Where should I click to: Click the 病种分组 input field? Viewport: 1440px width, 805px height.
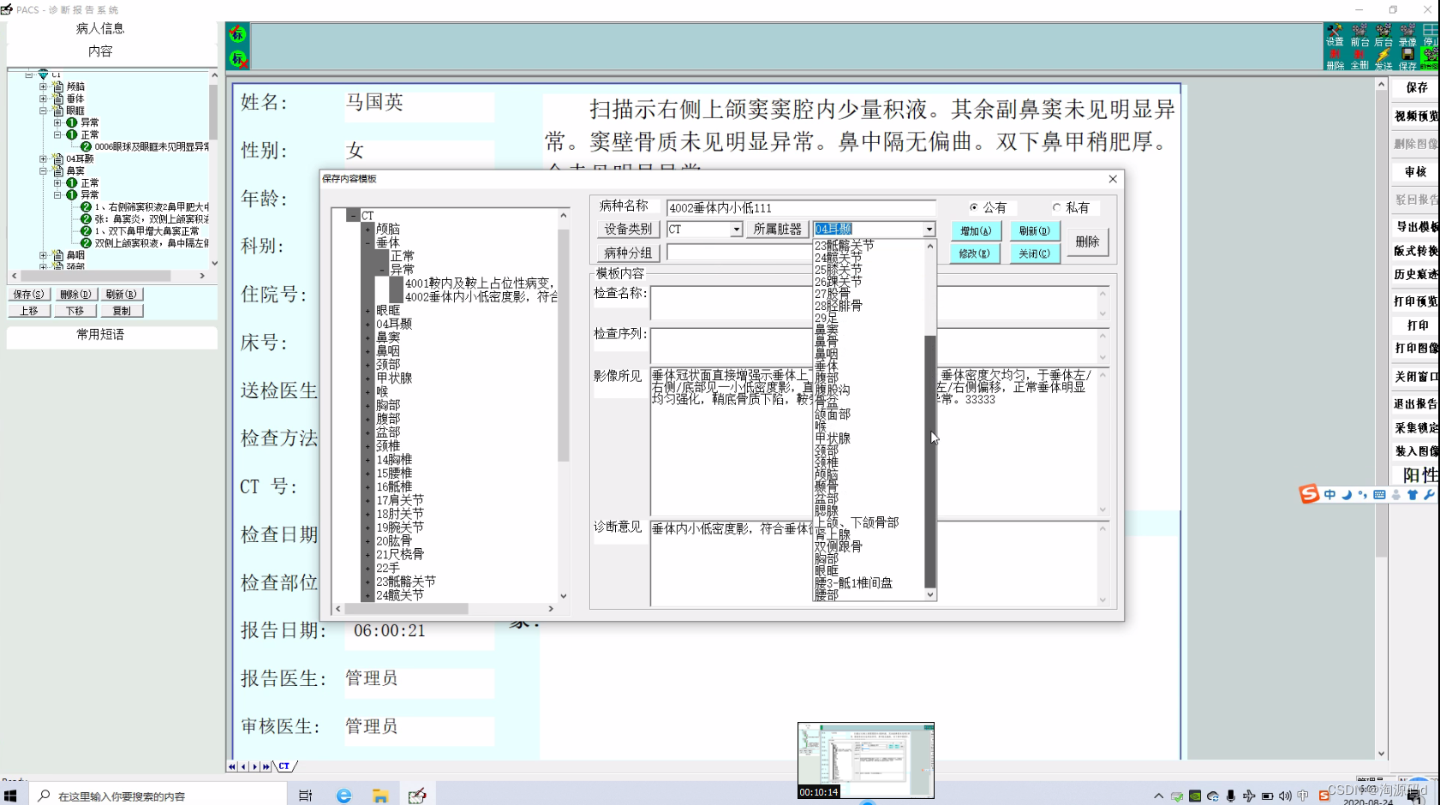click(739, 253)
